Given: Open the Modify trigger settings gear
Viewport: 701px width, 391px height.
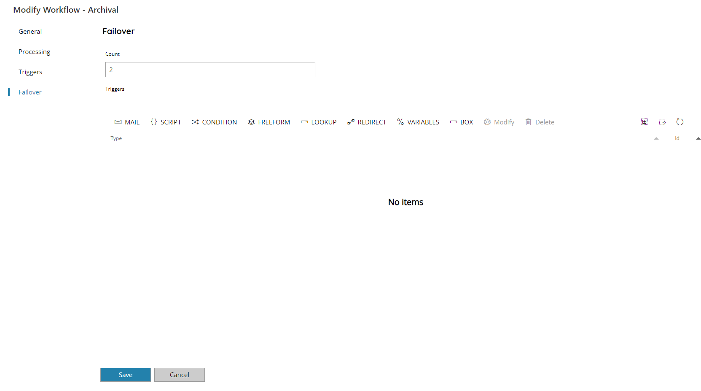Looking at the screenshot, I should click(499, 122).
